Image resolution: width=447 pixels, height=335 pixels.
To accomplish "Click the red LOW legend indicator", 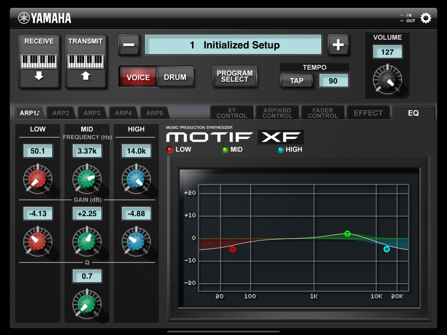I will (169, 149).
